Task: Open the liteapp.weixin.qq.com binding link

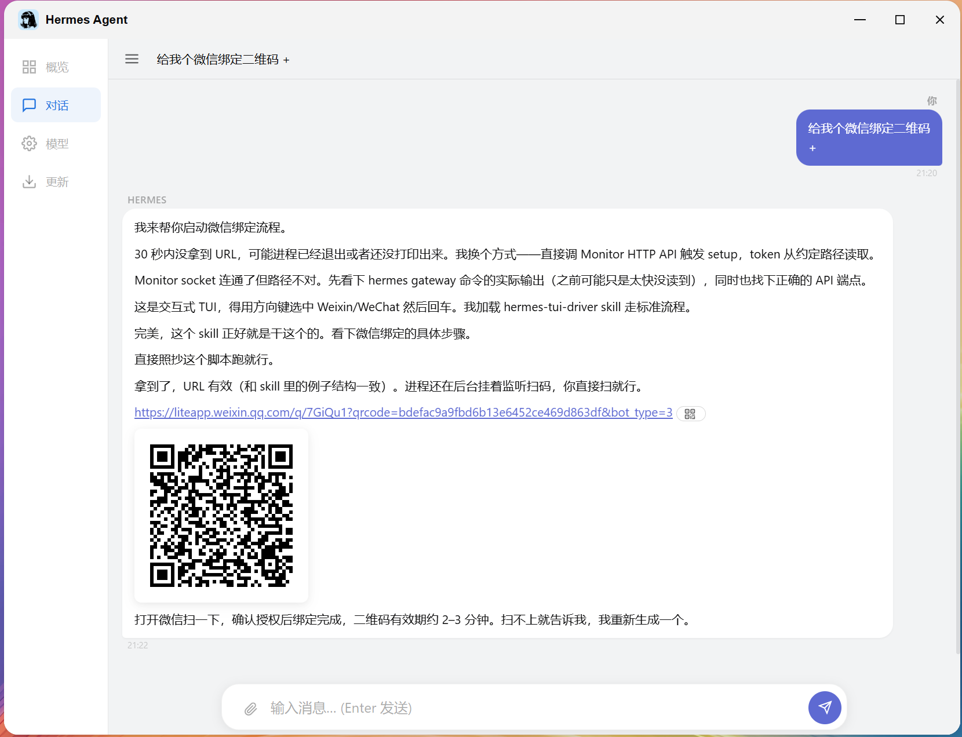Action: pos(403,413)
